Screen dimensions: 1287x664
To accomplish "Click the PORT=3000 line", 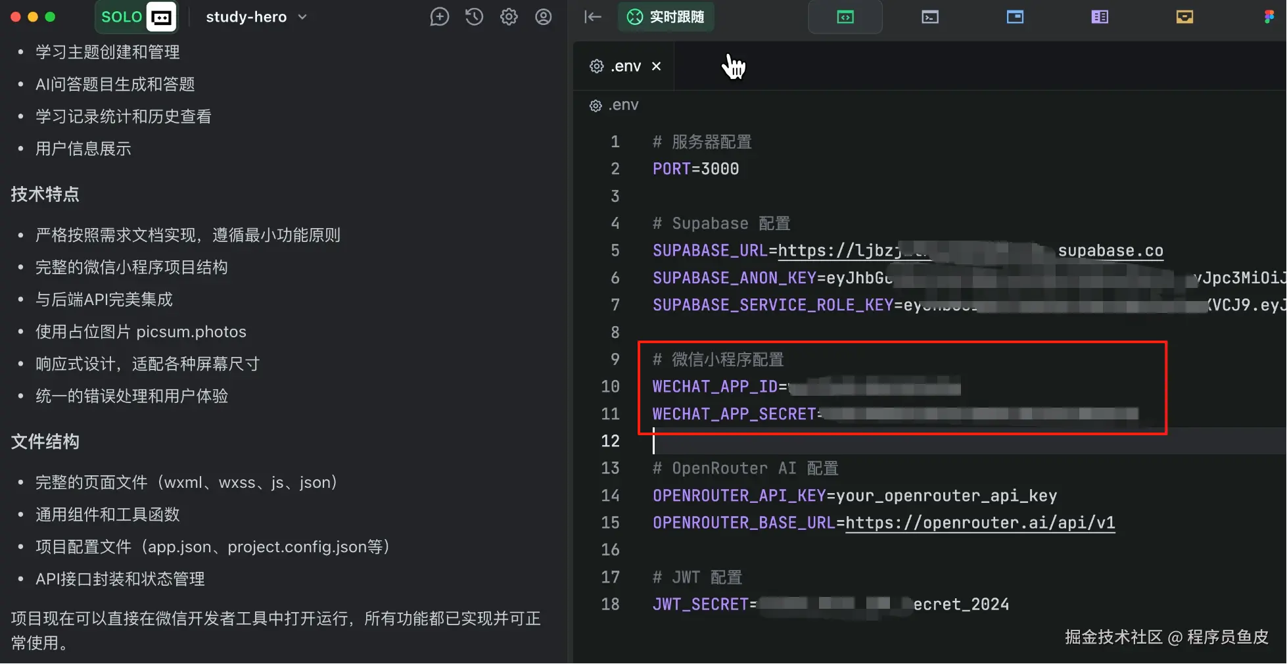I will tap(695, 169).
